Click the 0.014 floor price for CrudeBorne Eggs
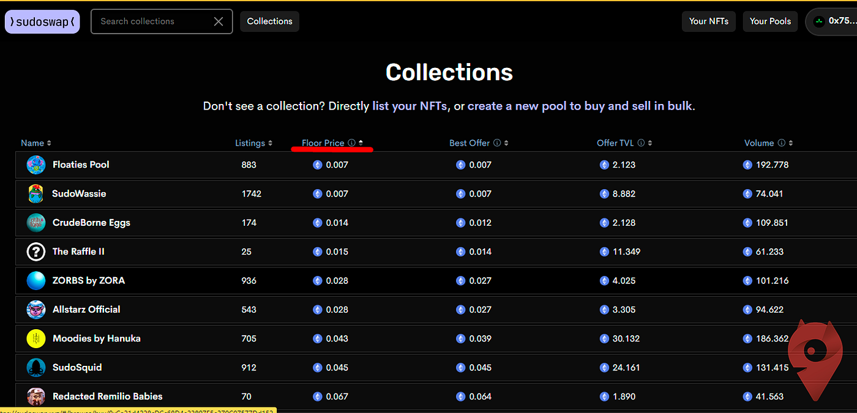857x413 pixels. (x=337, y=223)
